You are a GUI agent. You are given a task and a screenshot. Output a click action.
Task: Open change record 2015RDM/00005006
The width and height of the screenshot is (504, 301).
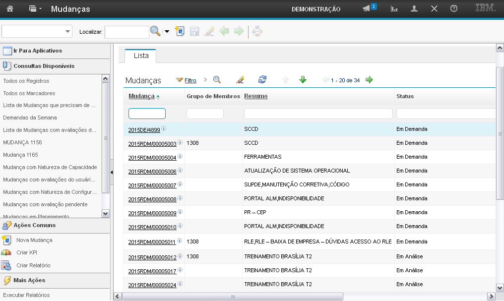(152, 172)
